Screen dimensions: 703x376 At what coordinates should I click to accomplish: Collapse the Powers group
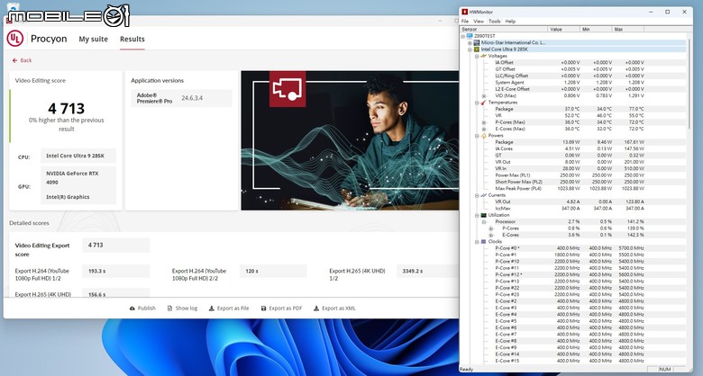(x=477, y=136)
